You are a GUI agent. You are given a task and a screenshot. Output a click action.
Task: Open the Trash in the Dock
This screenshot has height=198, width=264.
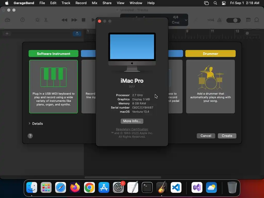click(232, 187)
